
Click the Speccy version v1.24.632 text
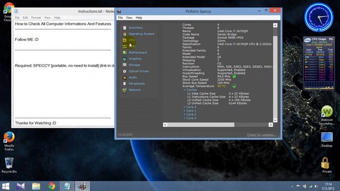click(x=125, y=135)
